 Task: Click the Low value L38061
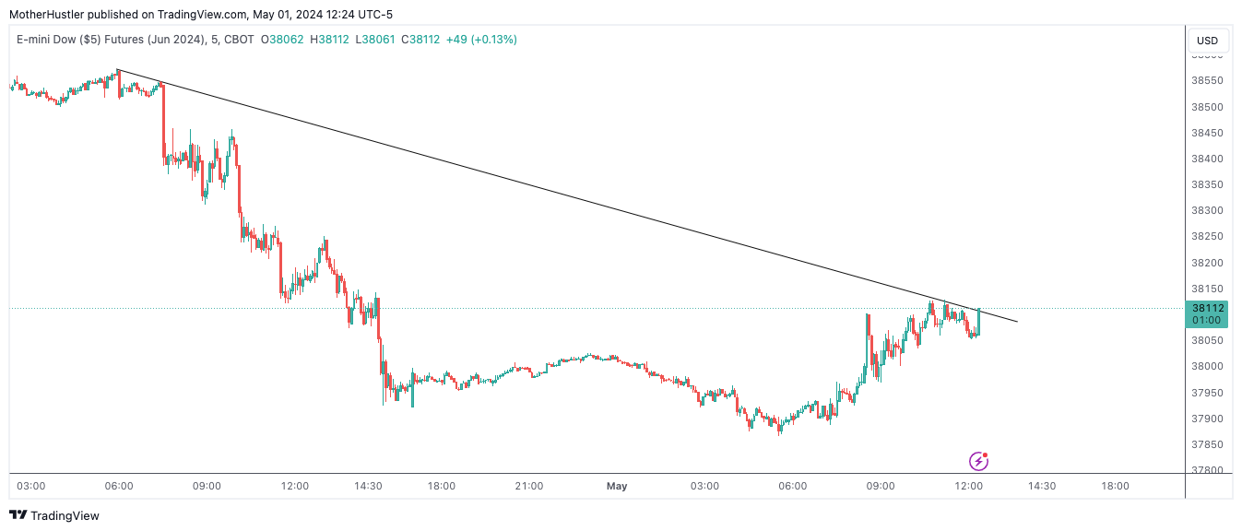(x=373, y=40)
